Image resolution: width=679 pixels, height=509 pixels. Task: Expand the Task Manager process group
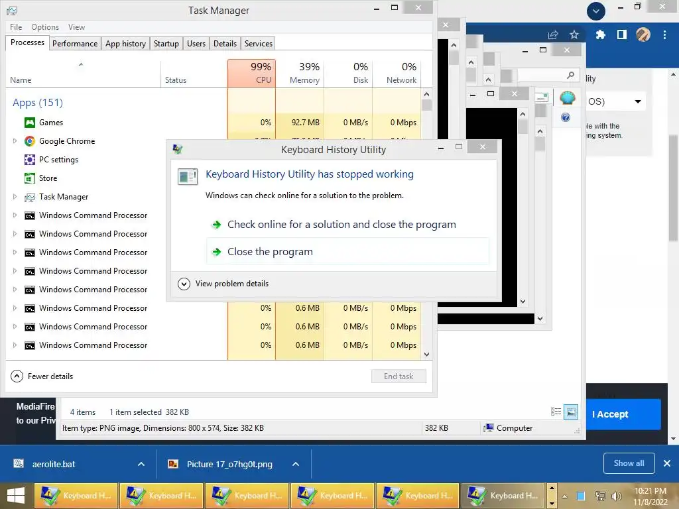click(x=15, y=197)
